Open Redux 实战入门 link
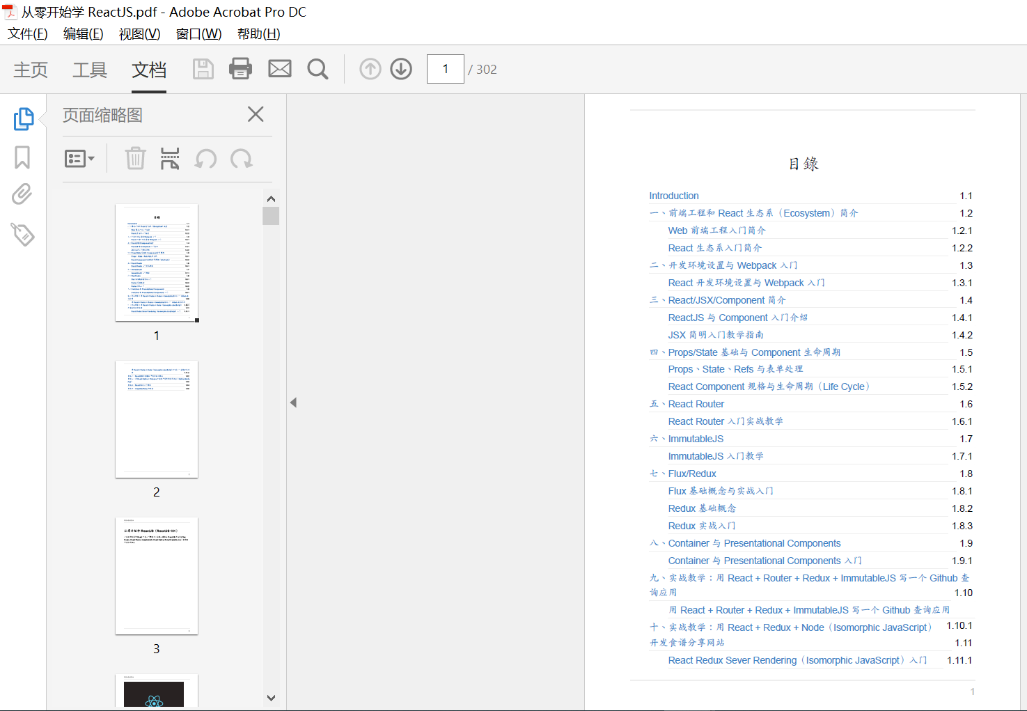Screen dimensions: 1027x711 click(702, 526)
